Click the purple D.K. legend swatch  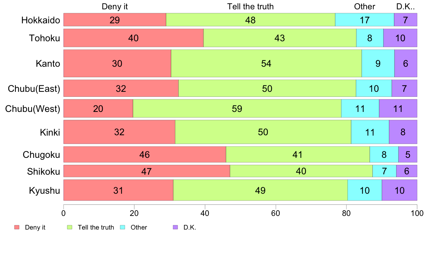(175, 227)
